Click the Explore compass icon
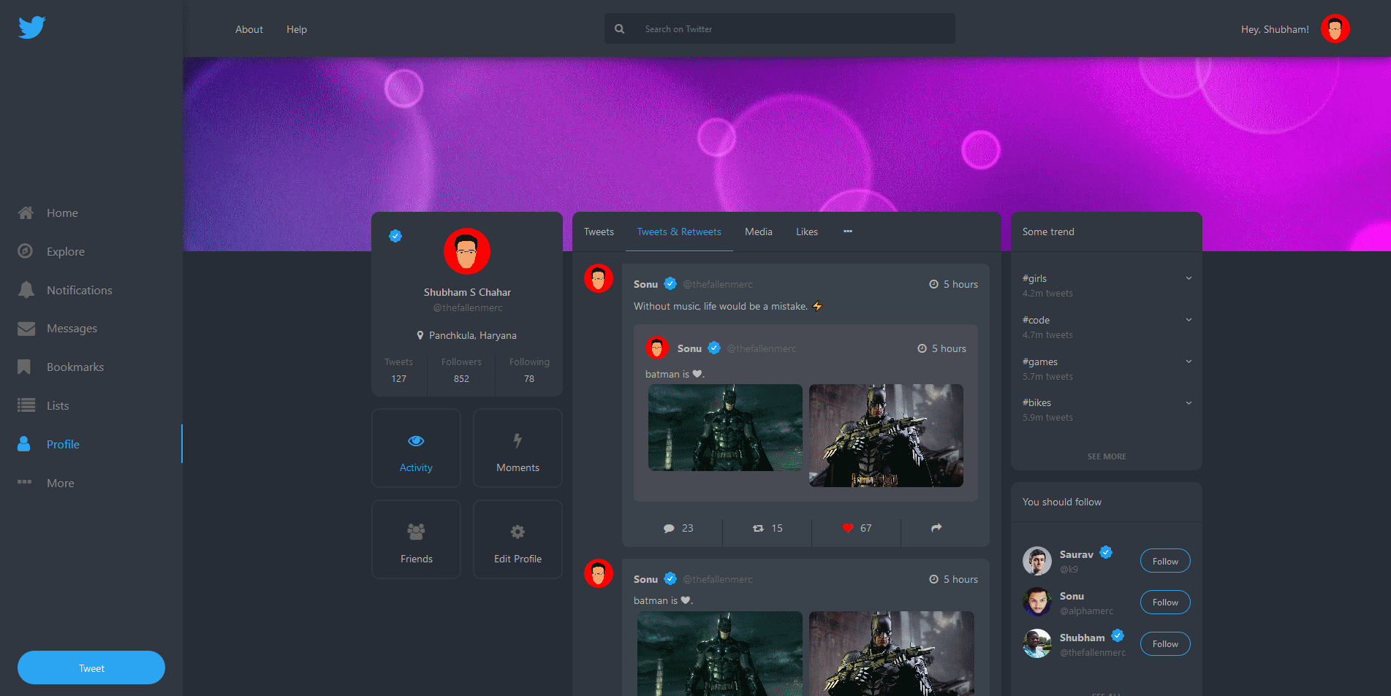Screen dimensions: 1391x696 point(26,251)
